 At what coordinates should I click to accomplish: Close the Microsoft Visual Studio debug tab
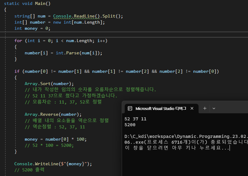coord(192,108)
